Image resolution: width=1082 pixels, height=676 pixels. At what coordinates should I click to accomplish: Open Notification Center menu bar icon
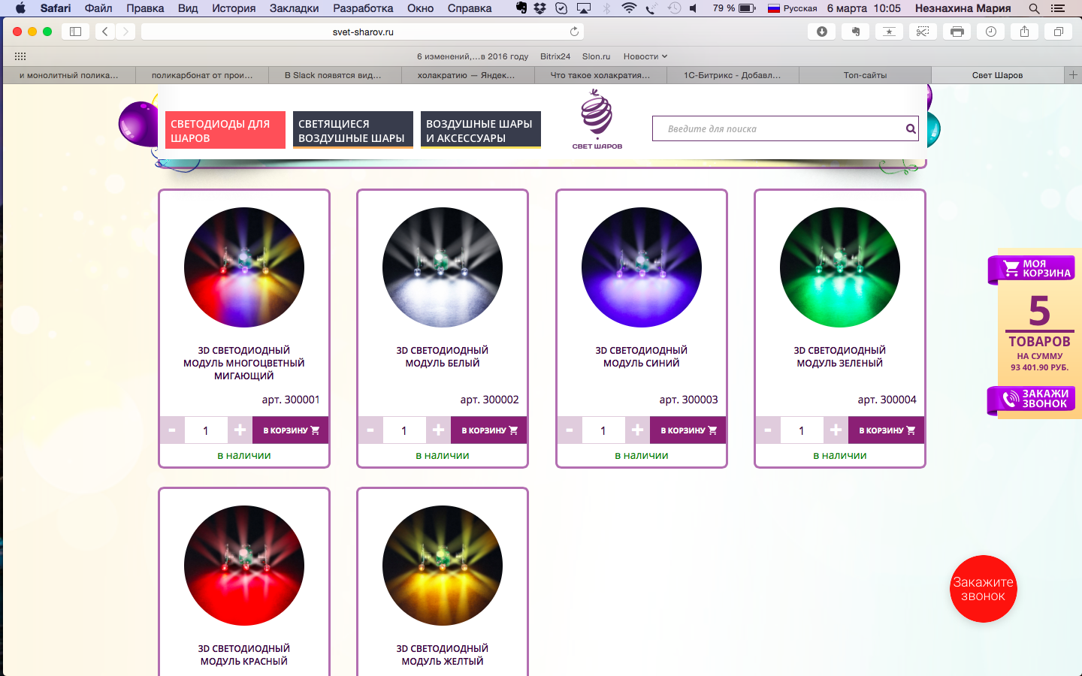1058,8
